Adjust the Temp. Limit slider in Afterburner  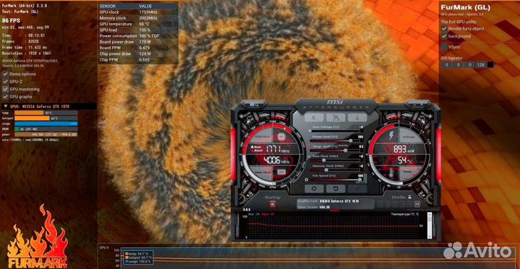click(335, 150)
